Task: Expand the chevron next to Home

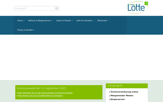Action: coord(24,21)
